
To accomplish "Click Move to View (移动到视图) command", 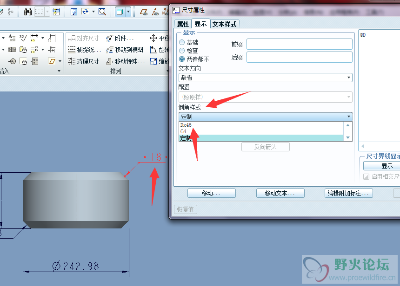I will 125,49.
